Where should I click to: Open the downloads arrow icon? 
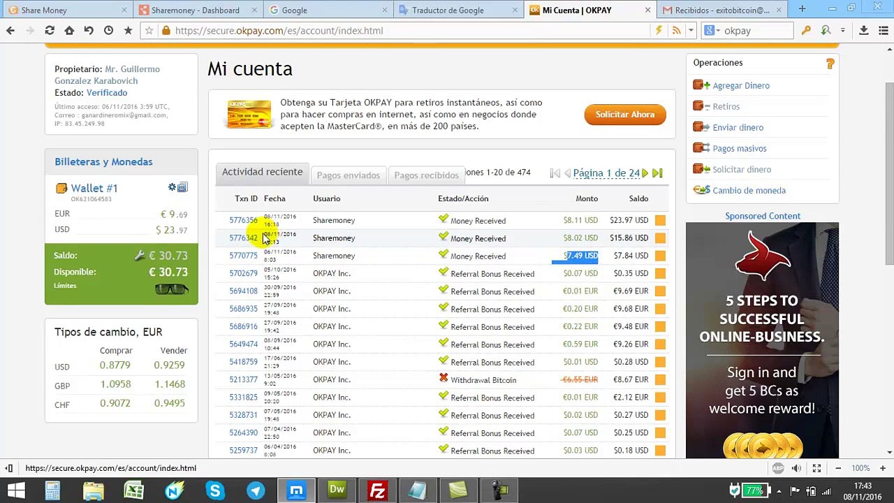point(864,31)
